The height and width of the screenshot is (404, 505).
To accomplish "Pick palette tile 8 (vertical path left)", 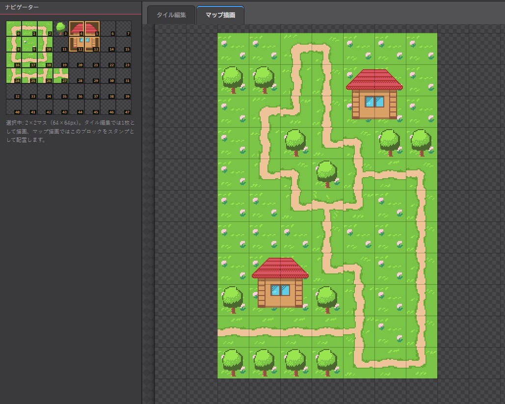I will (x=14, y=44).
